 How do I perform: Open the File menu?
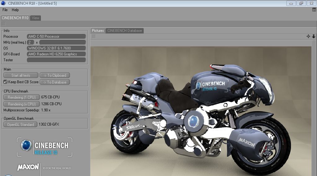[x=5, y=10]
